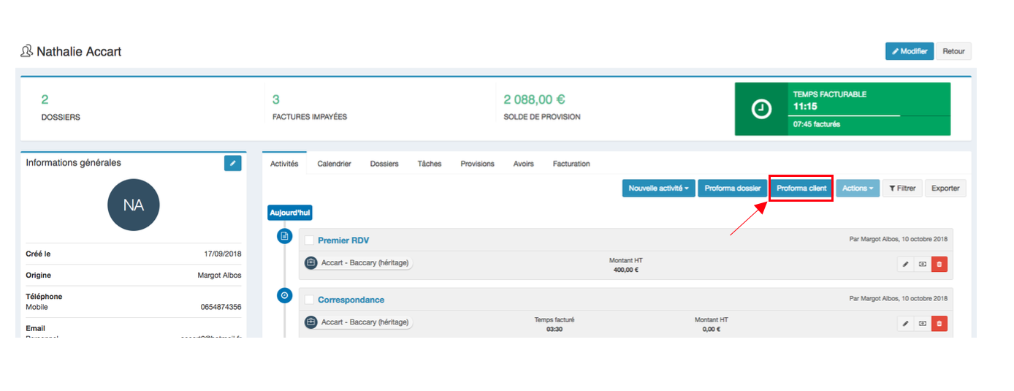The image size is (1014, 391).
Task: Click the NA avatar circle
Action: [134, 205]
